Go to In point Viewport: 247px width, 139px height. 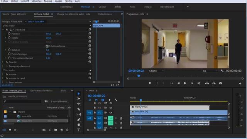pos(172,83)
